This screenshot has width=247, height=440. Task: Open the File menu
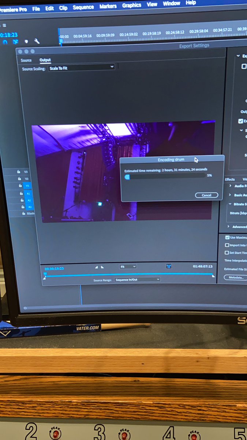pyautogui.click(x=36, y=8)
